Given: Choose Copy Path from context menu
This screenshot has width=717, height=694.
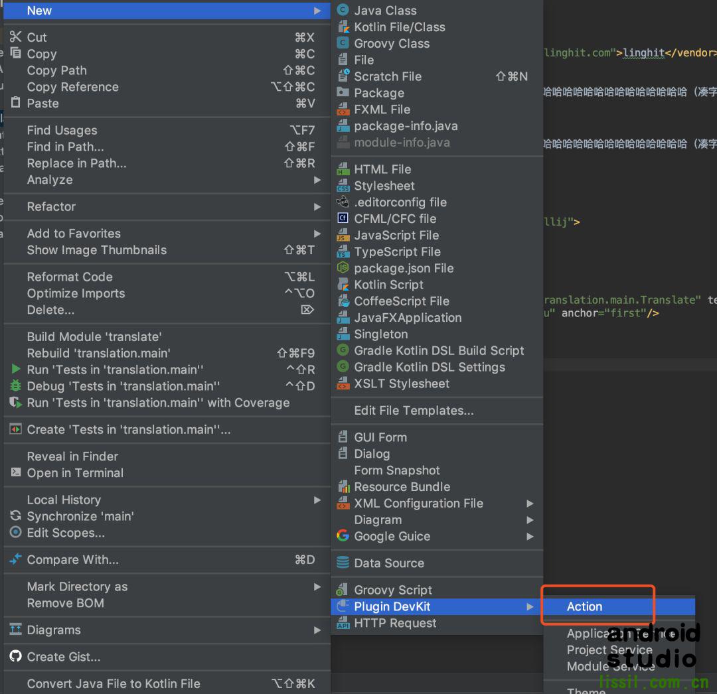Looking at the screenshot, I should tap(167, 70).
